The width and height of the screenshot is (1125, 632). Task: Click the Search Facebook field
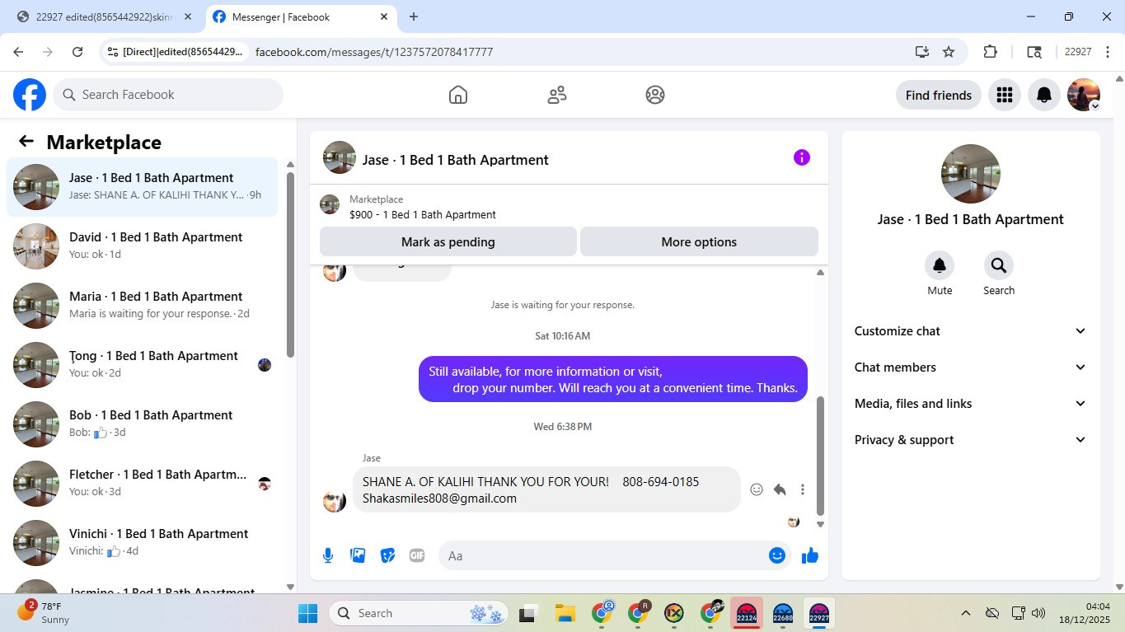tap(168, 95)
